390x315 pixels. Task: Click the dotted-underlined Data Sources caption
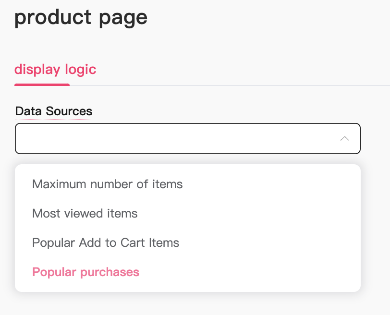[x=53, y=111]
